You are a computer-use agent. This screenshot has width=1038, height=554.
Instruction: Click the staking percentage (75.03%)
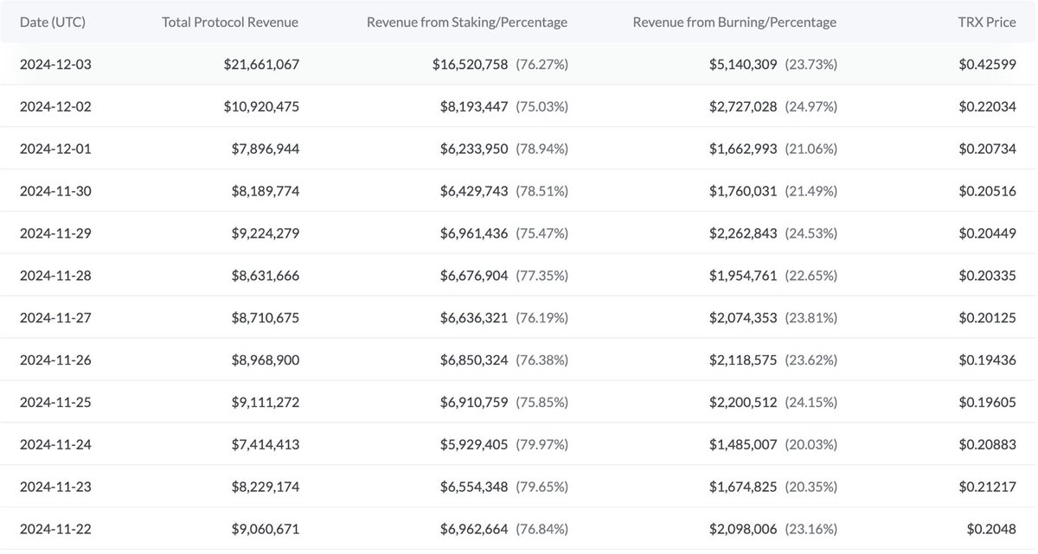[542, 106]
